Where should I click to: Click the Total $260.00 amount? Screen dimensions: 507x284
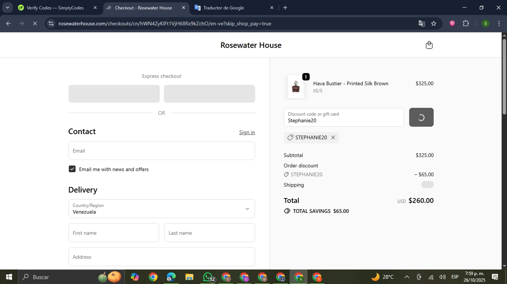point(421,200)
